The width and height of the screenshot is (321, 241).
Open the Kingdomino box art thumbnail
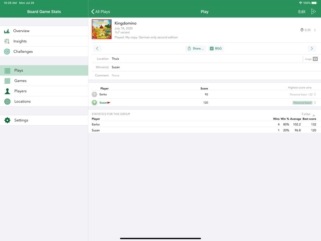101,29
